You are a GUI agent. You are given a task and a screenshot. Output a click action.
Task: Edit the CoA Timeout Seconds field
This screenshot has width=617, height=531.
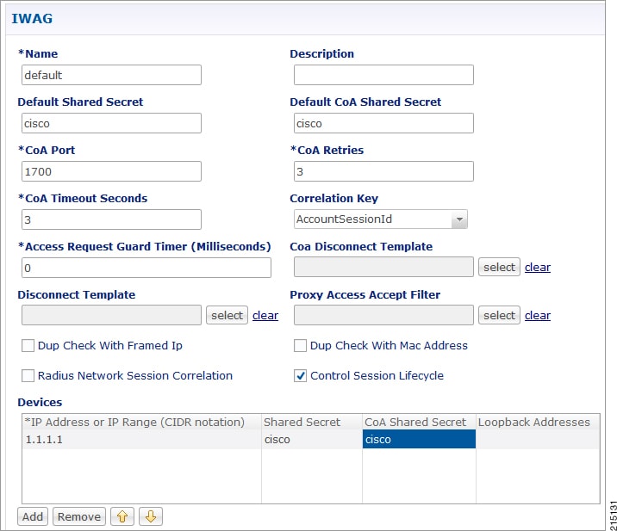(x=111, y=219)
